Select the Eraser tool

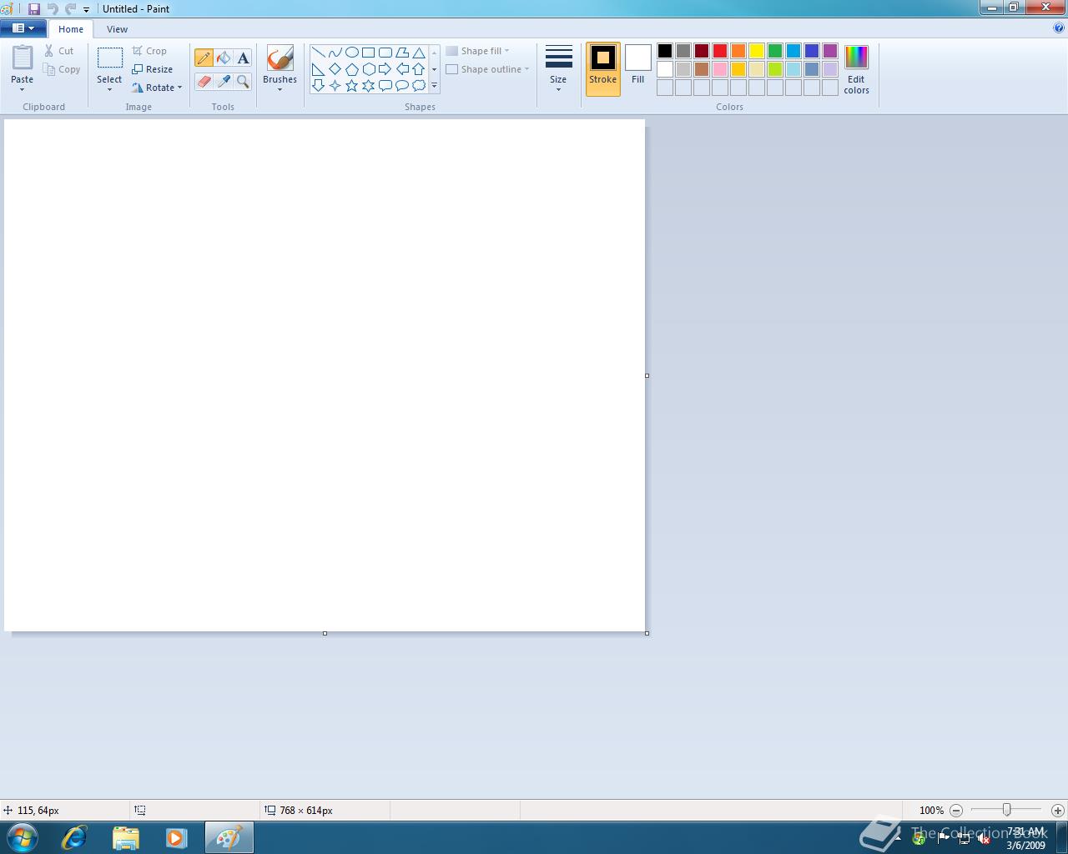coord(204,81)
